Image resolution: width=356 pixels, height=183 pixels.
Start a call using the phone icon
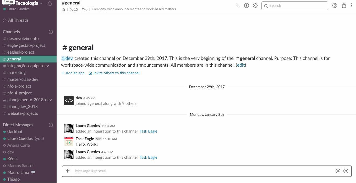238,5
